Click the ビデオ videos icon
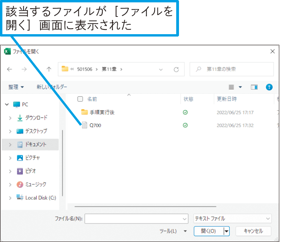This screenshot has width=308, height=242. point(20,171)
